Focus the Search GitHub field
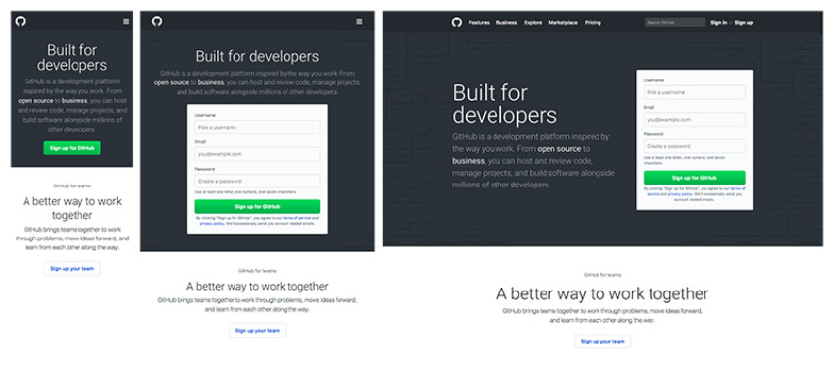Viewport: 834px width, 371px height. pos(675,23)
